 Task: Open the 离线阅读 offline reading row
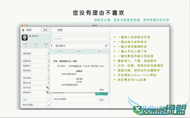36,54
